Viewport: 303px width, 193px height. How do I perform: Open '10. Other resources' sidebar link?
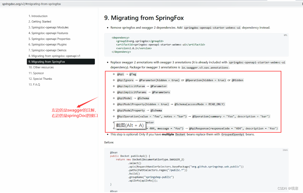click(x=41, y=67)
